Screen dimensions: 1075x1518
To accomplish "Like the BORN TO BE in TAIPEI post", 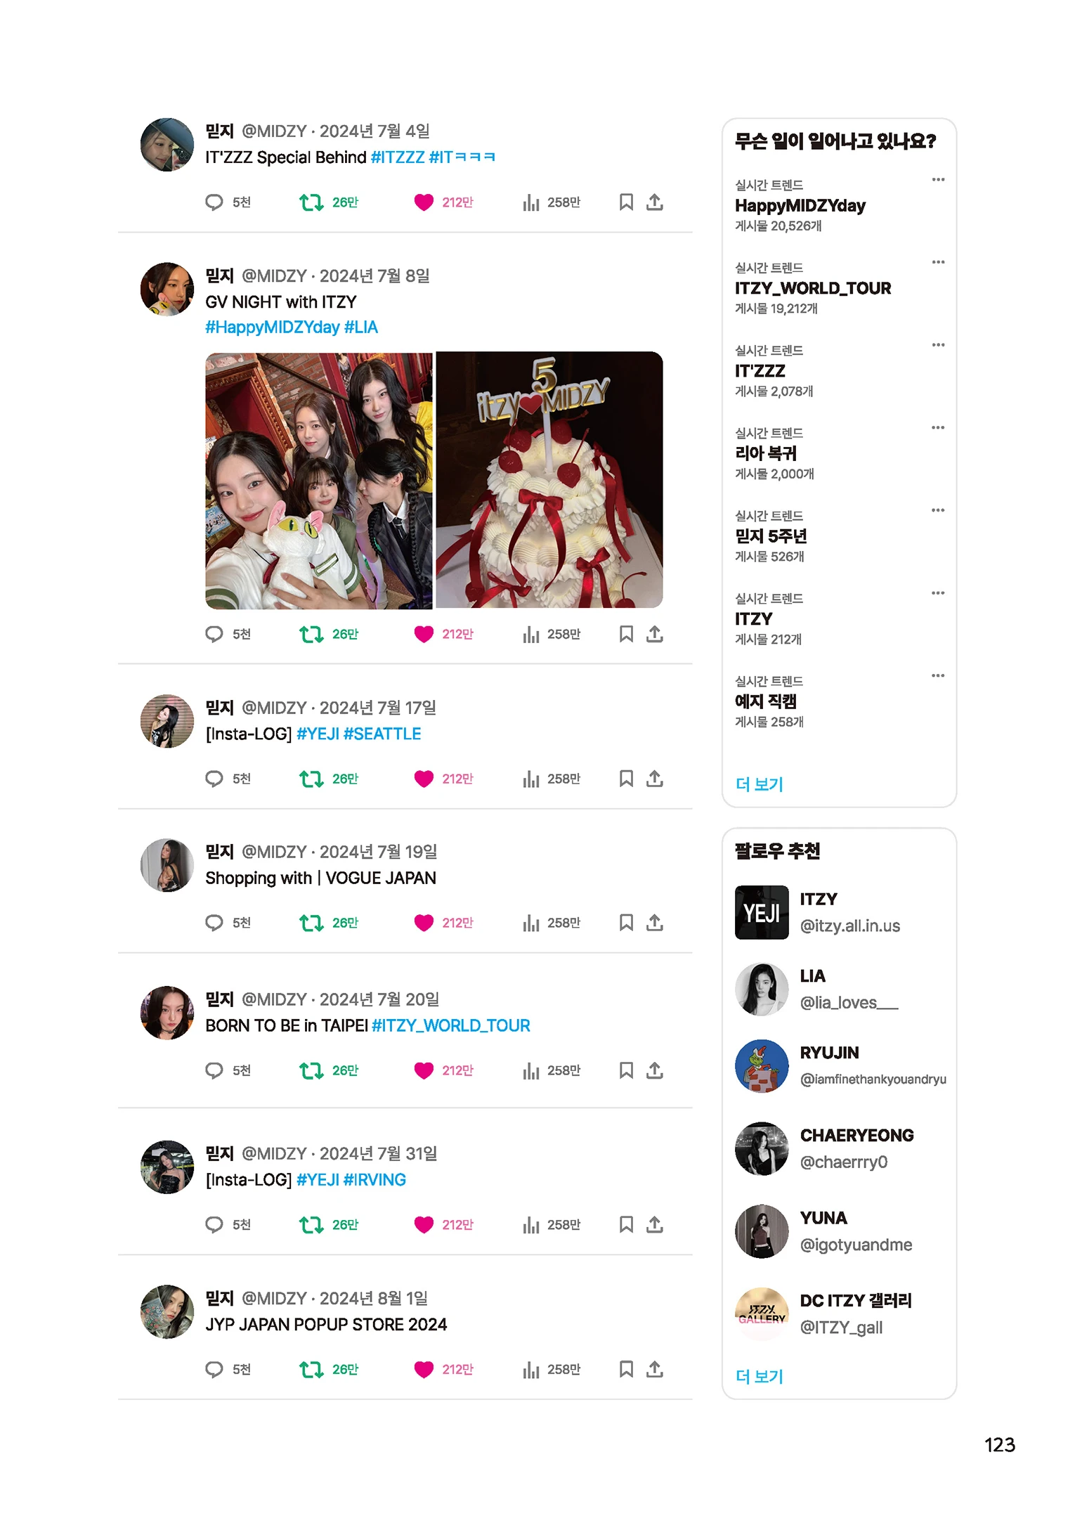I will pos(424,1070).
